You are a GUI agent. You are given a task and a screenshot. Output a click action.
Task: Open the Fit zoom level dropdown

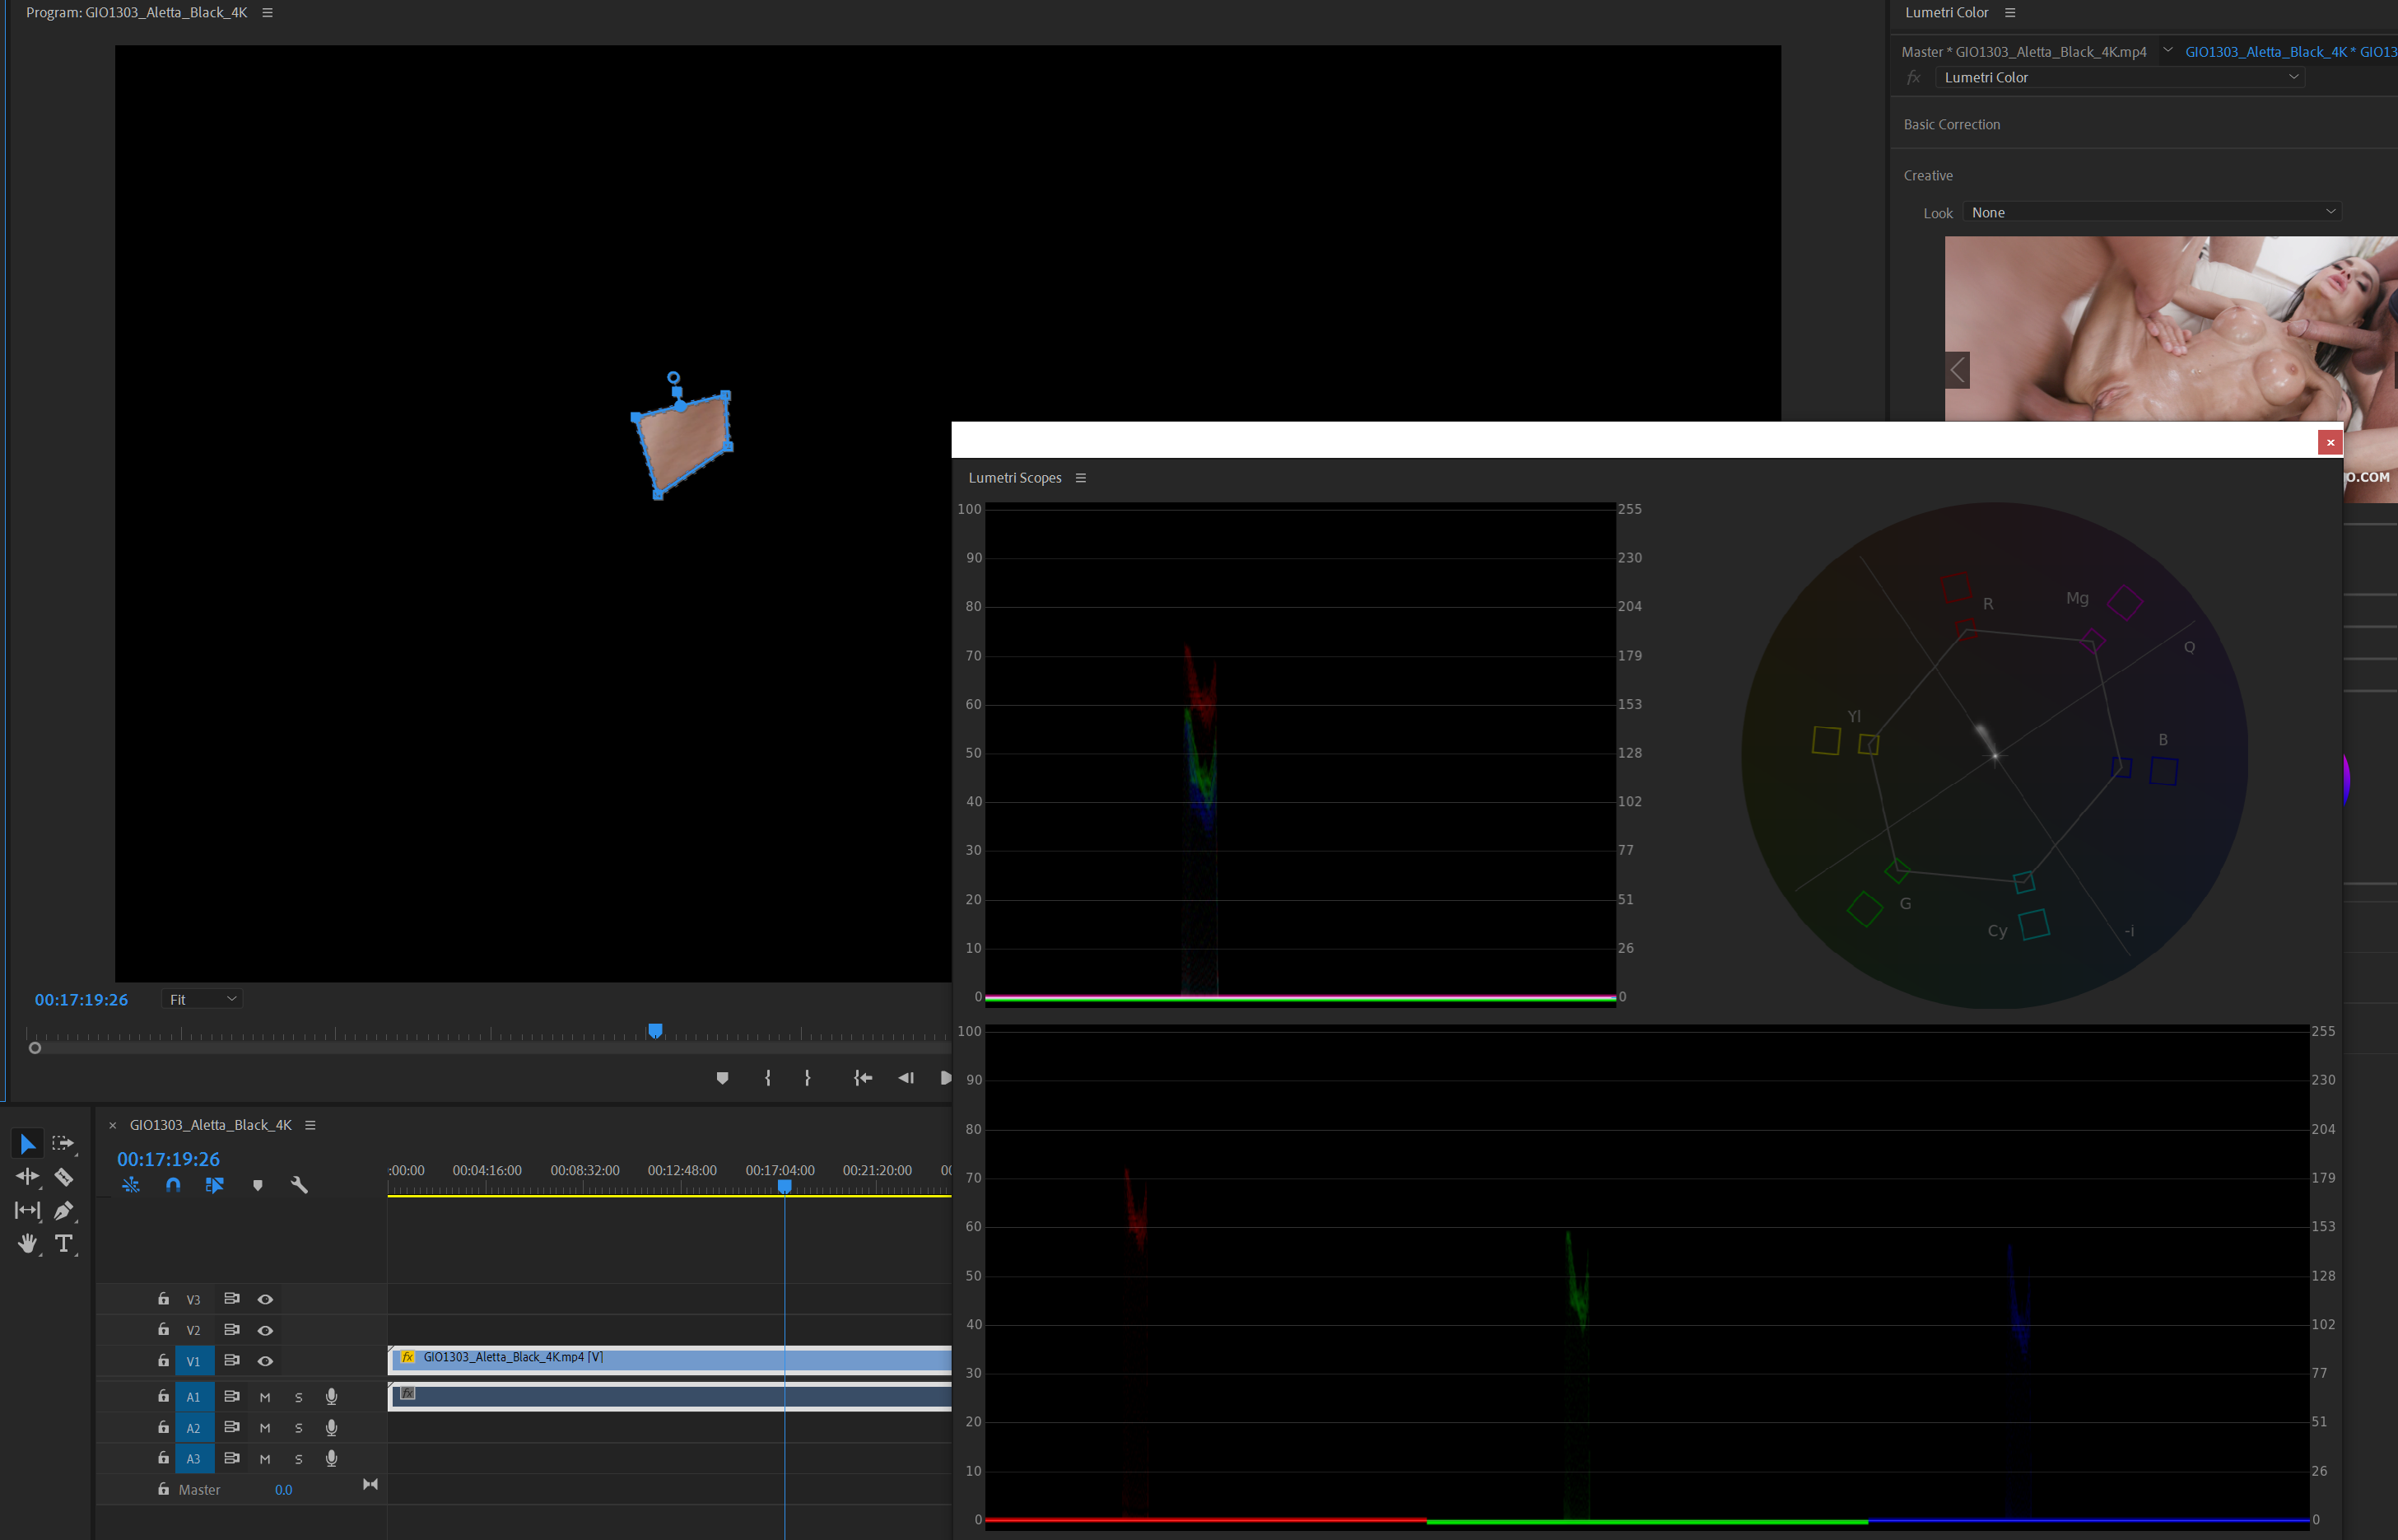tap(202, 999)
